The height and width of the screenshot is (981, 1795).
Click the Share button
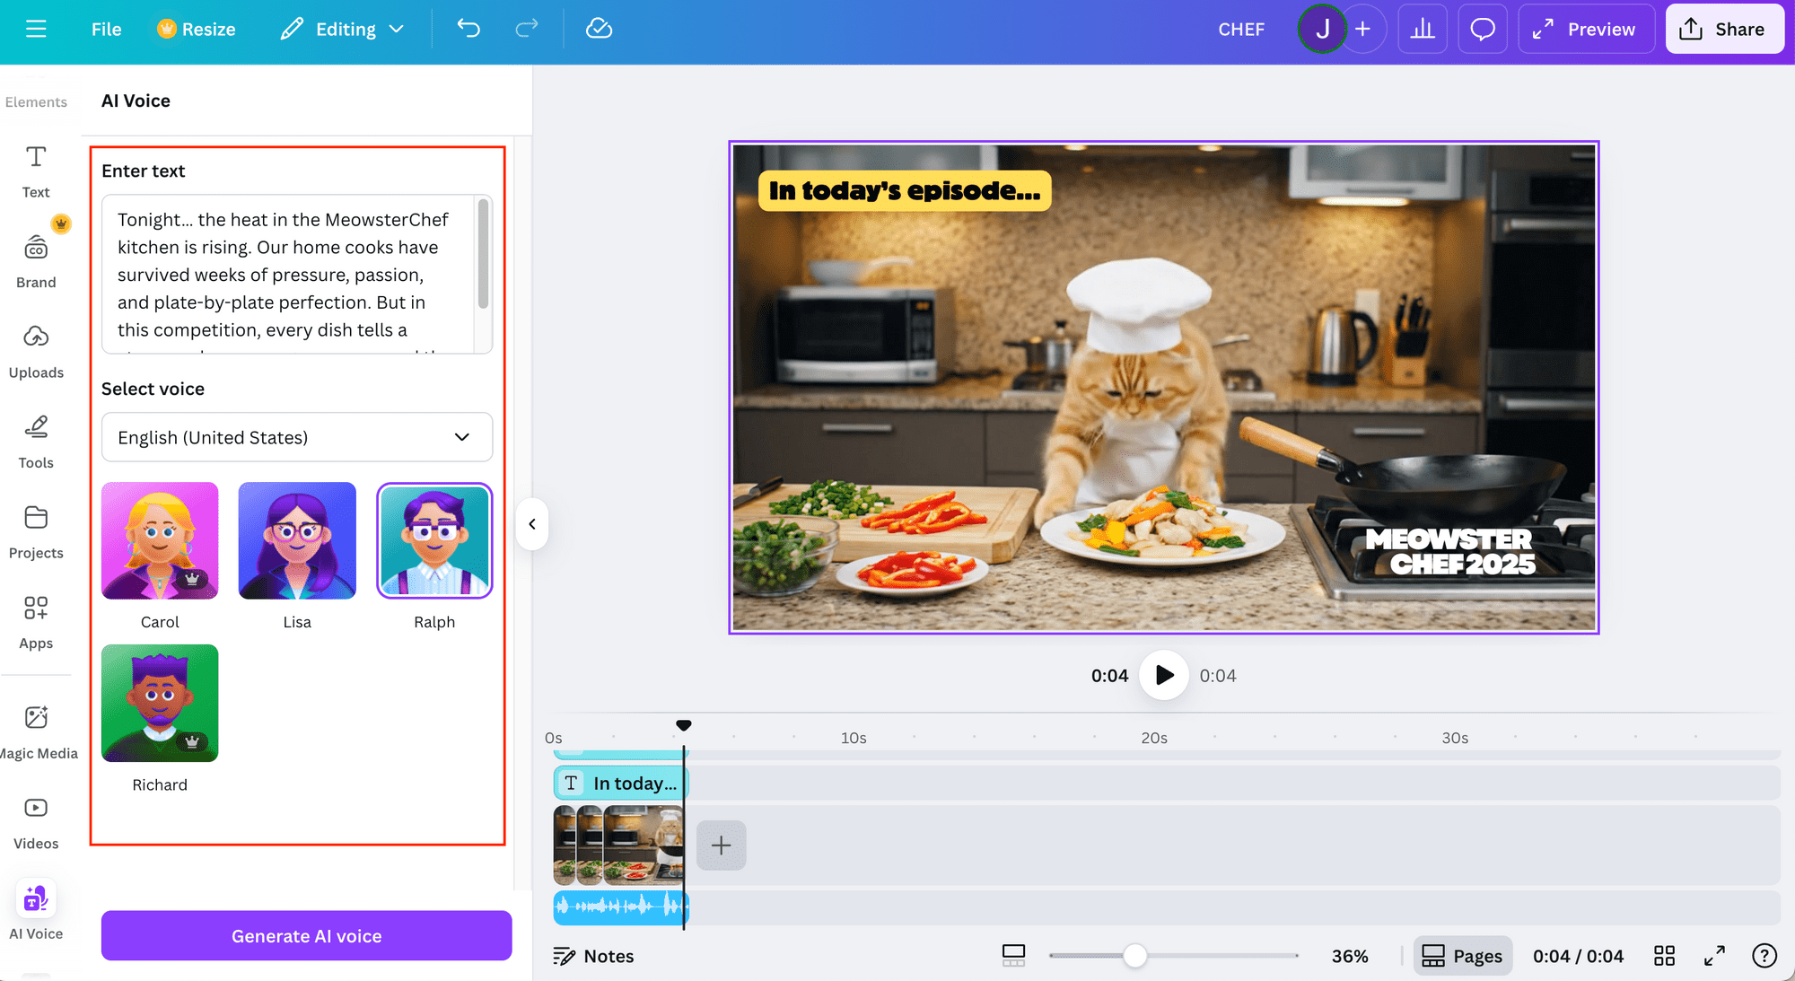[x=1724, y=29]
